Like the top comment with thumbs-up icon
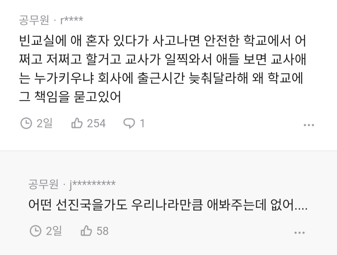This screenshot has height=255, width=337. click(x=77, y=123)
